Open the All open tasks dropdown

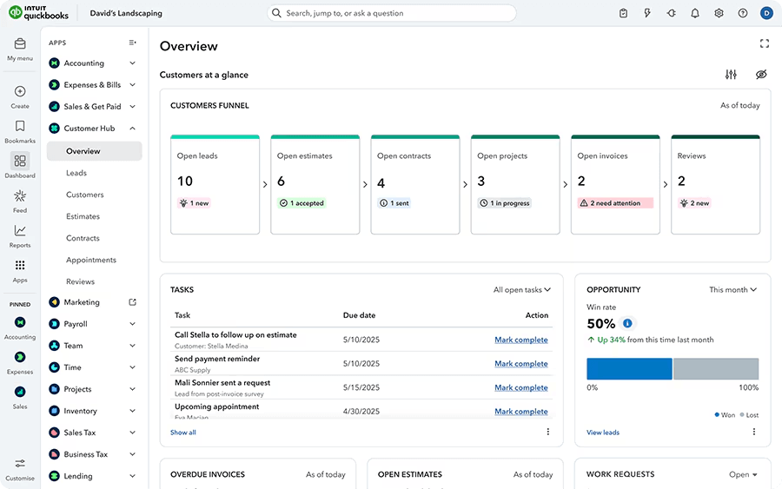coord(522,290)
